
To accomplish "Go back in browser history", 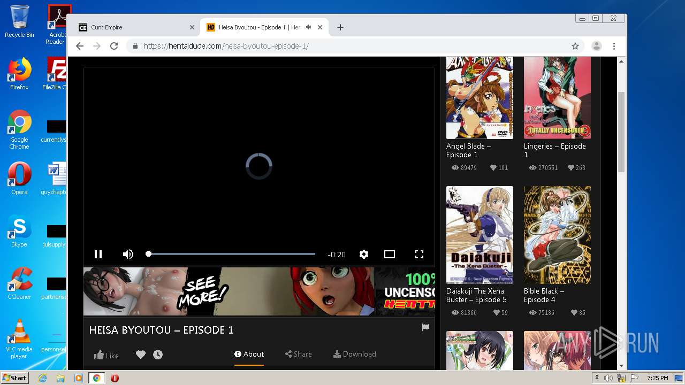I will pos(80,46).
